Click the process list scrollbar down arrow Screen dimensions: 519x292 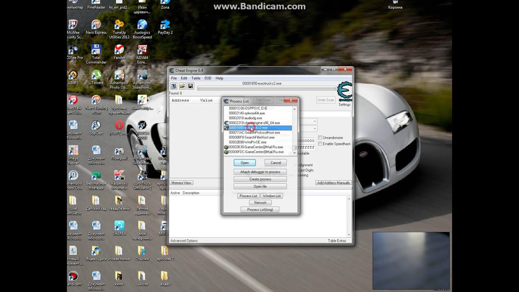coord(295,152)
